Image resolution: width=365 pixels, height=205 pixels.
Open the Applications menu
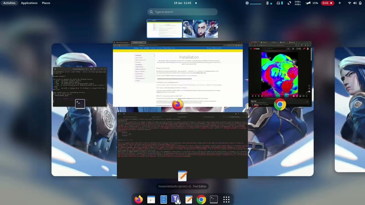[29, 3]
